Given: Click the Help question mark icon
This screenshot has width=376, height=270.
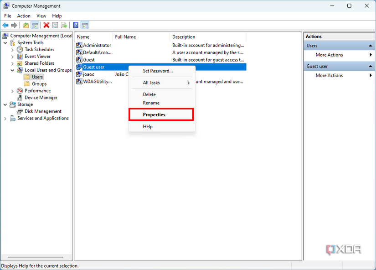Looking at the screenshot, I should (x=75, y=25).
